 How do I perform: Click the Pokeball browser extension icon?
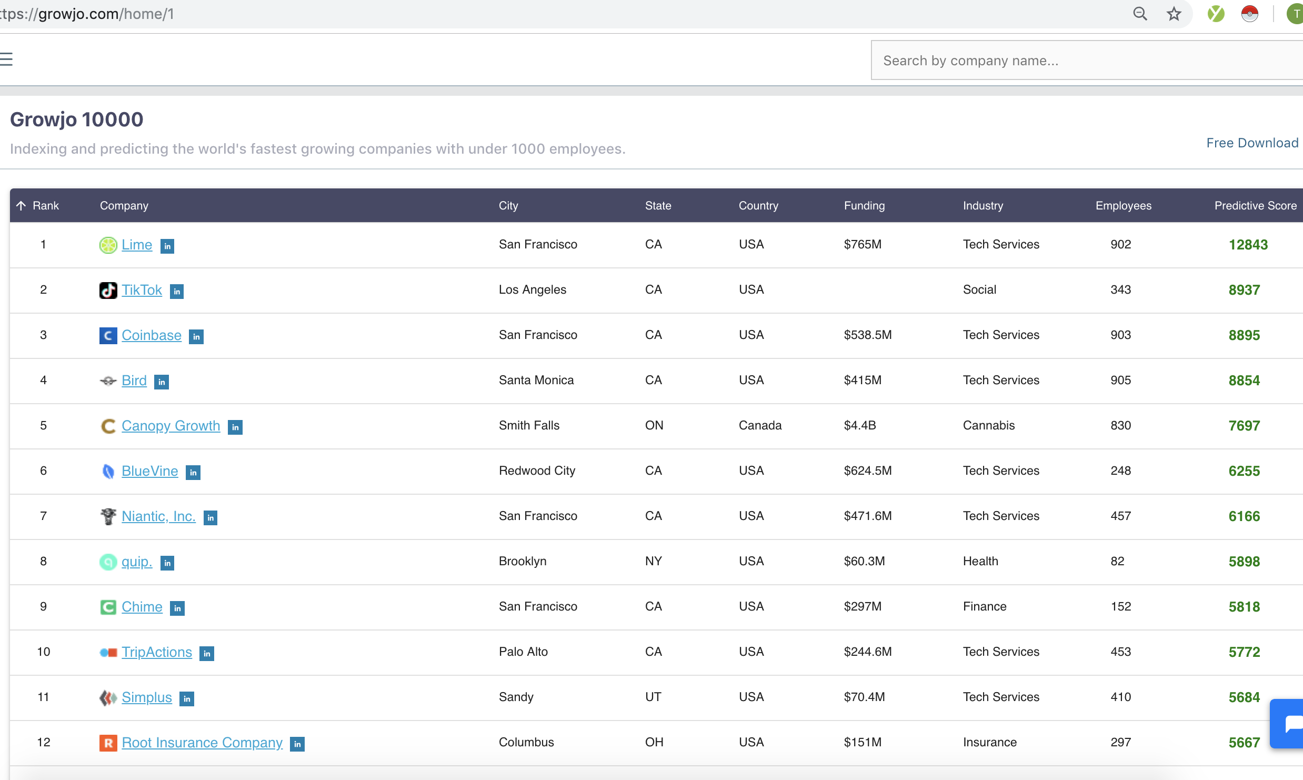[x=1249, y=14]
